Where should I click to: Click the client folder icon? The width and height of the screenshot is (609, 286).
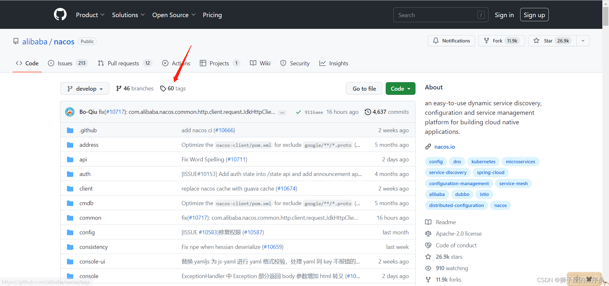[70, 189]
